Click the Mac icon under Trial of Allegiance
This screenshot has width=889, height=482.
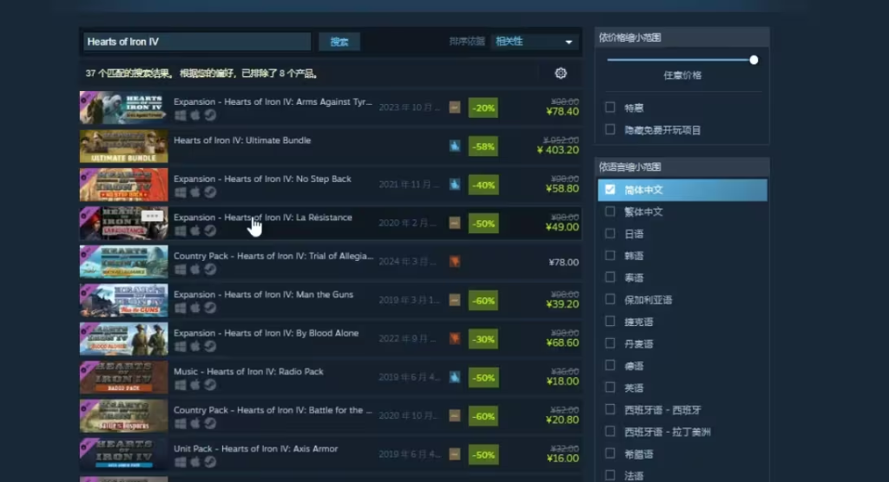pos(195,269)
